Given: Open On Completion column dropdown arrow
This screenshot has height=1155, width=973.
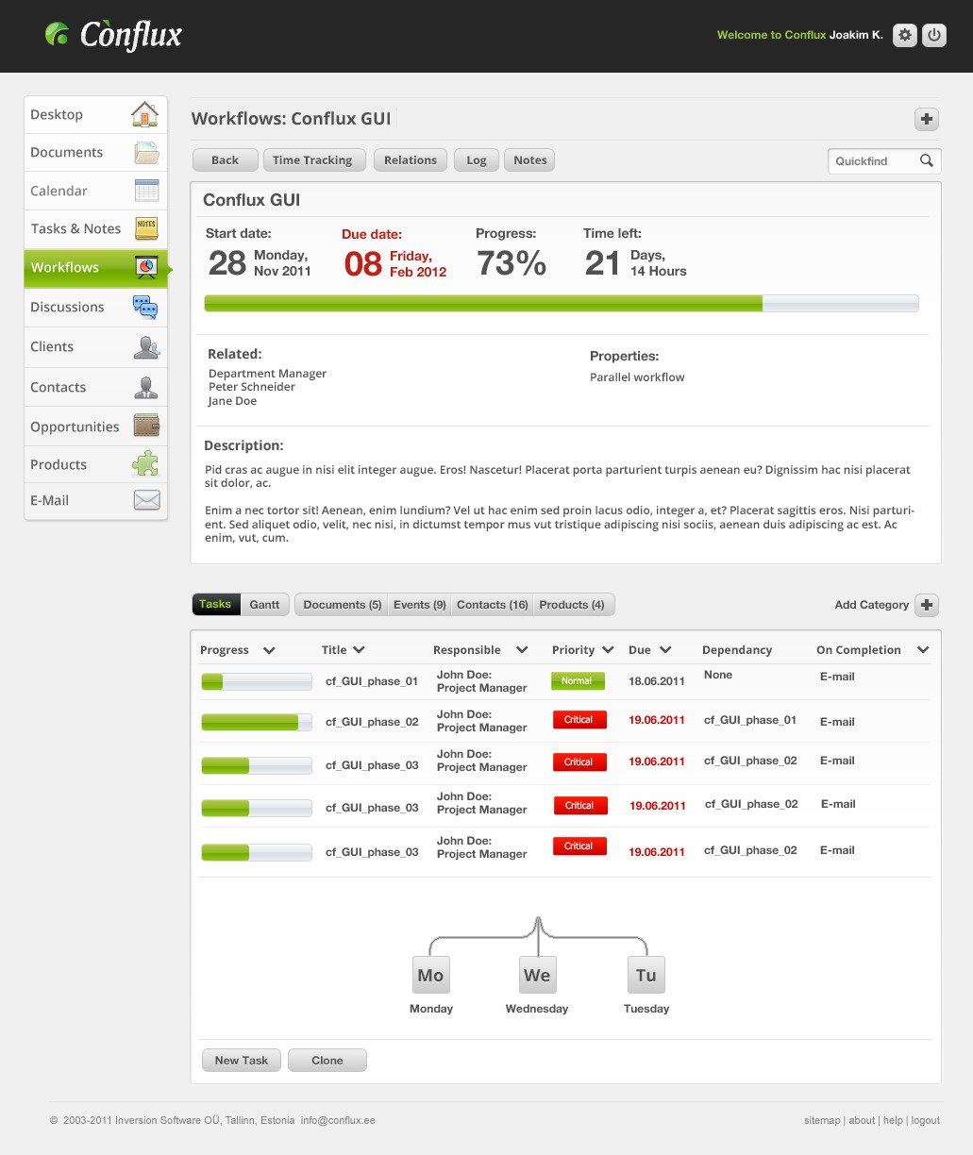Looking at the screenshot, I should click(923, 649).
